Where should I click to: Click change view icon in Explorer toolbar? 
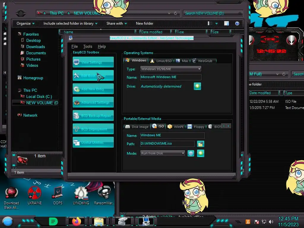(210, 23)
